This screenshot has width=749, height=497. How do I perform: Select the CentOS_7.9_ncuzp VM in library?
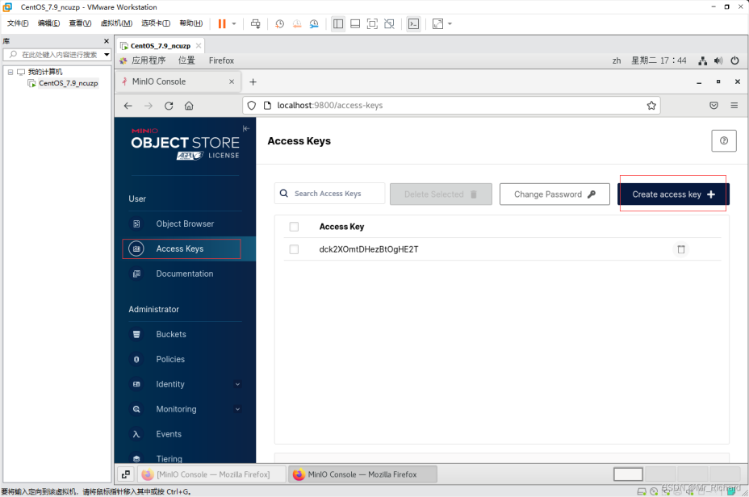[x=68, y=83]
